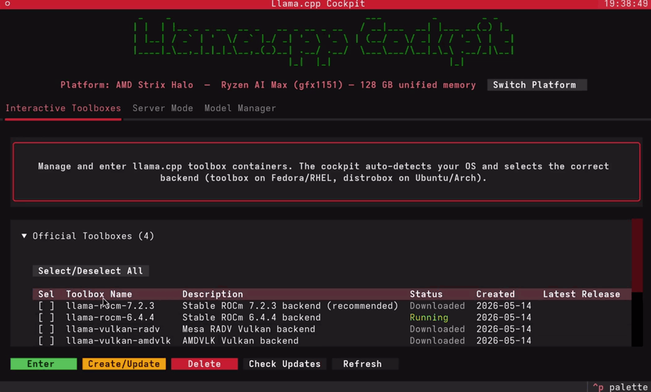Click the Downloaded status of llama-vulkan-radv
651x392 pixels.
437,329
